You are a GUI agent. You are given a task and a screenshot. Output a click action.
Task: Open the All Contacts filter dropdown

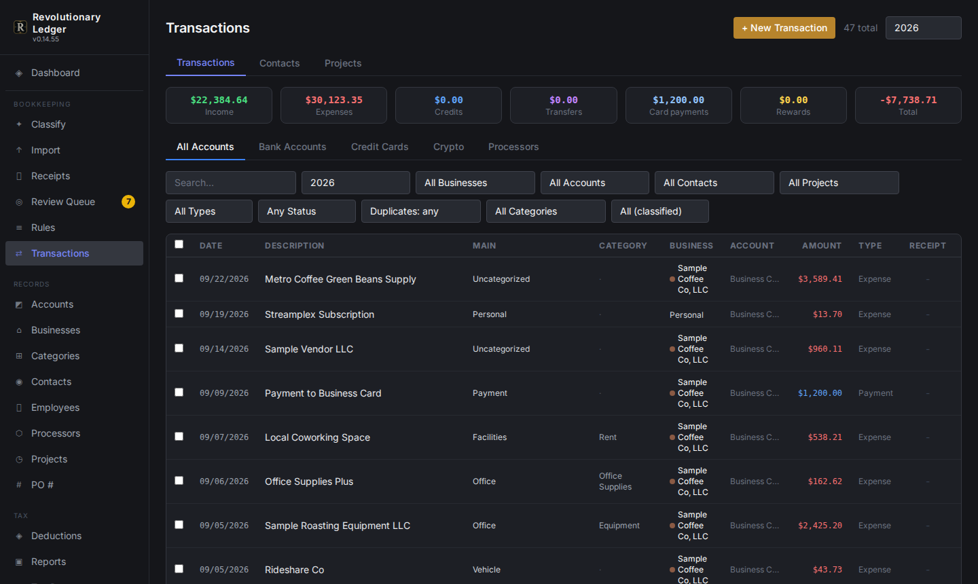click(714, 183)
